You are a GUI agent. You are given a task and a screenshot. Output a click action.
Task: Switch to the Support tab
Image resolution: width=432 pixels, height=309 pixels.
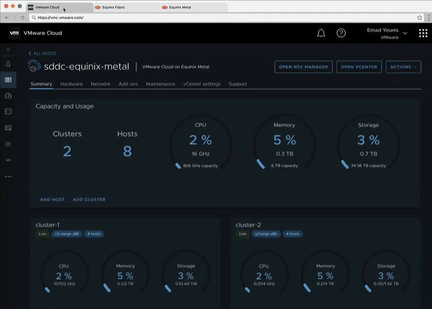click(x=238, y=84)
